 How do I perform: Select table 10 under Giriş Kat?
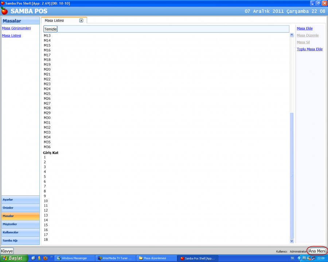pyautogui.click(x=46, y=201)
